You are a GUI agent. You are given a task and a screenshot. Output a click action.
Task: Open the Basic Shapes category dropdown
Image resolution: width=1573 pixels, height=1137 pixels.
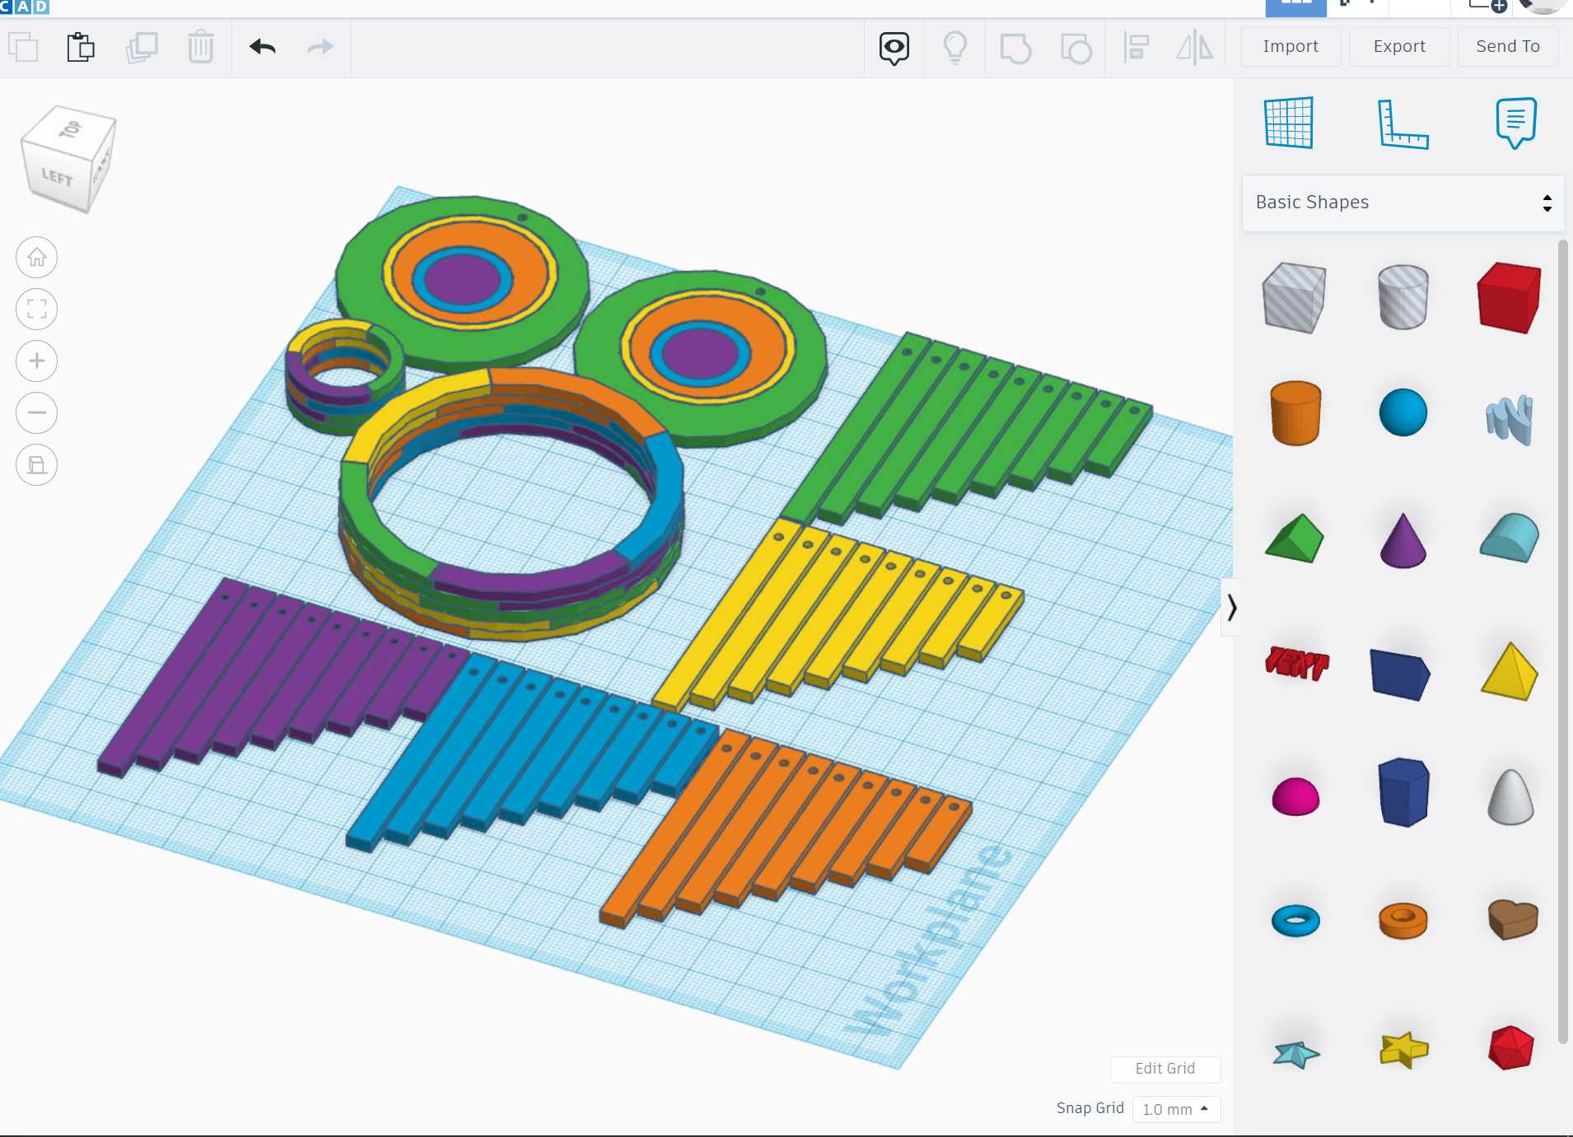click(x=1403, y=203)
